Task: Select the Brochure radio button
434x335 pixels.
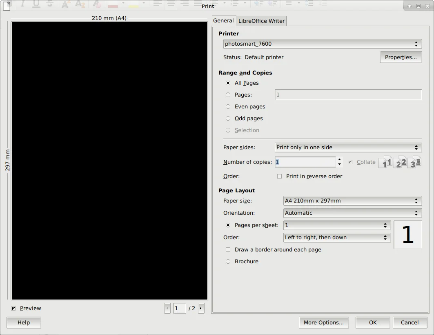Action: tap(228, 261)
